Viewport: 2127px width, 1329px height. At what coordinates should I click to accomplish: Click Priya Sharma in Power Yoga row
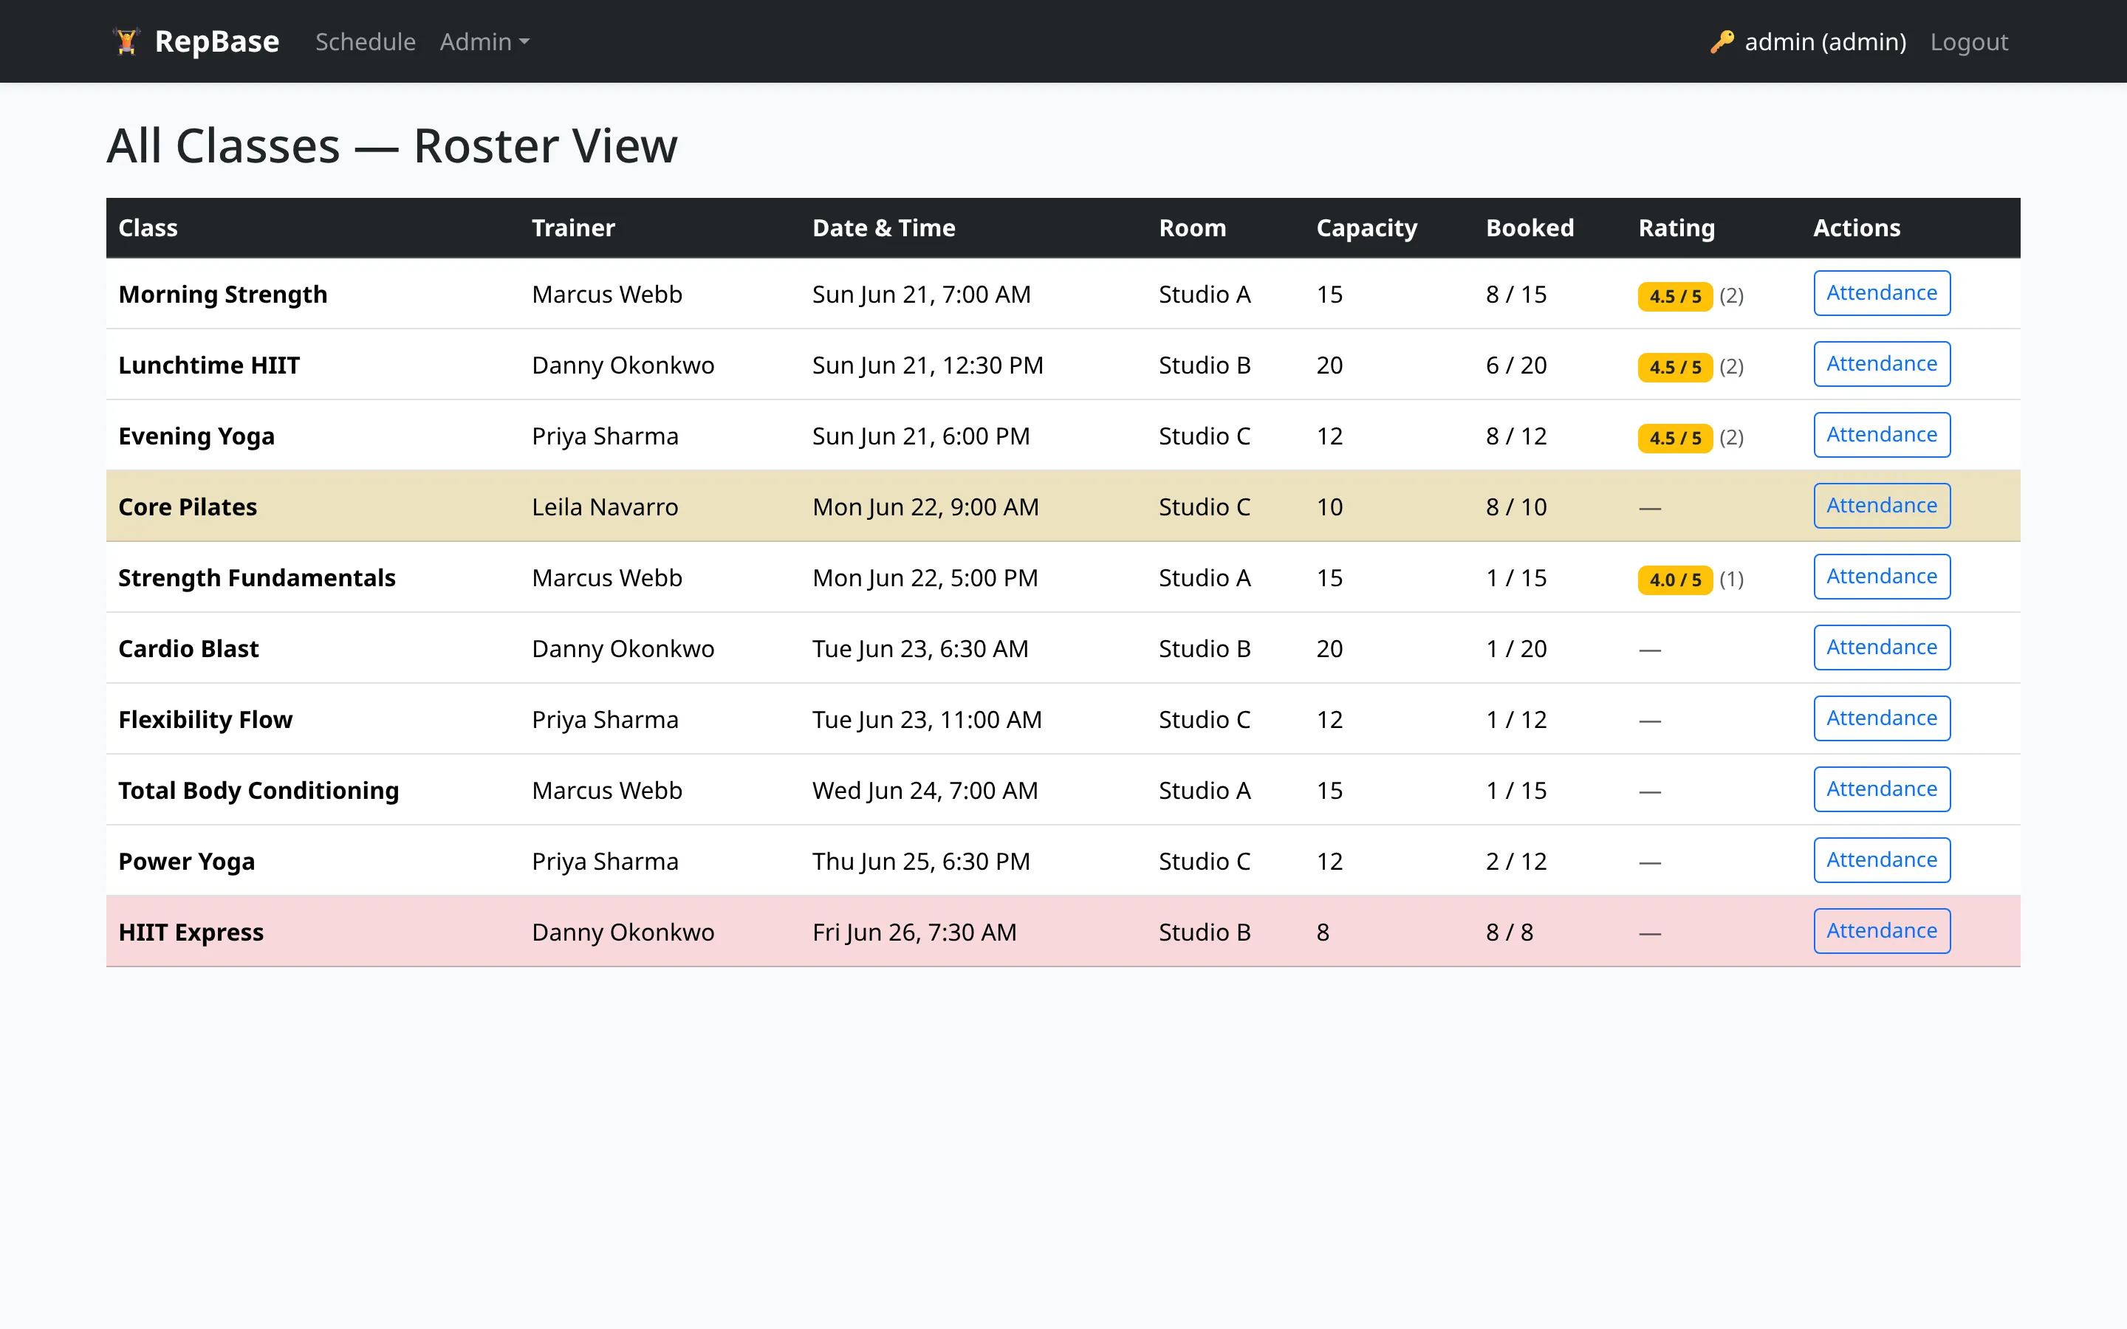[605, 862]
